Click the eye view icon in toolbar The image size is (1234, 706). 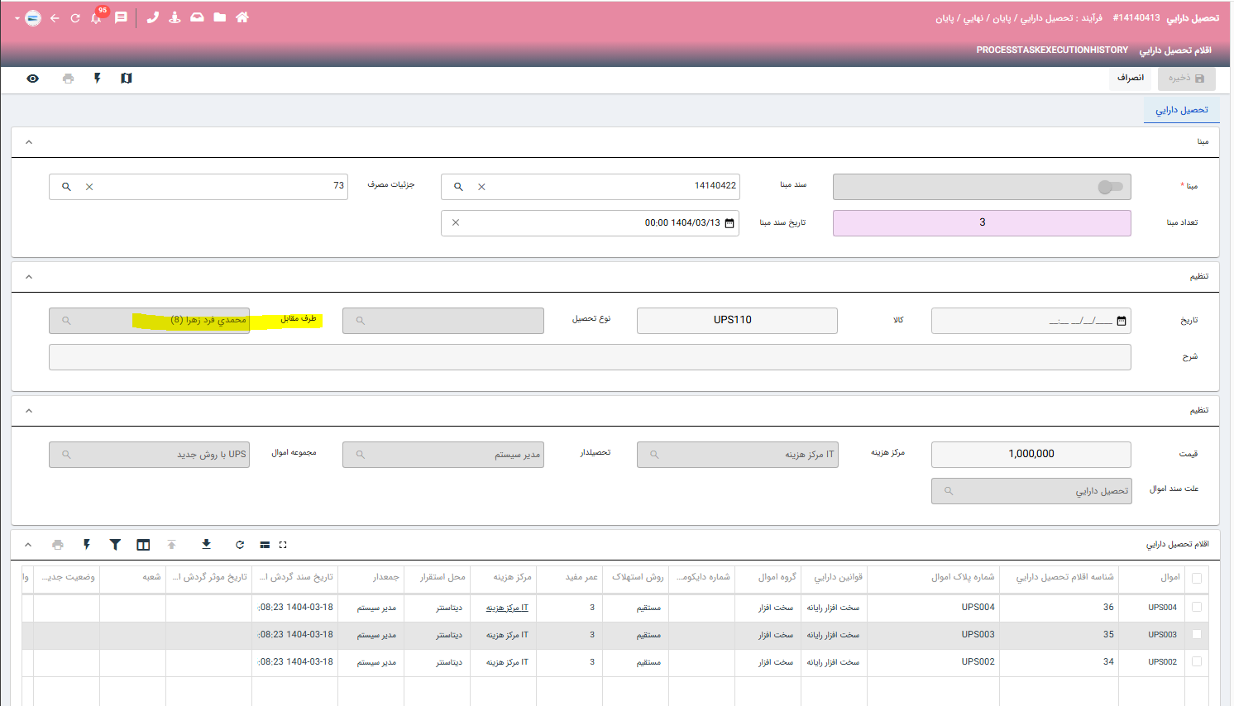(x=32, y=79)
